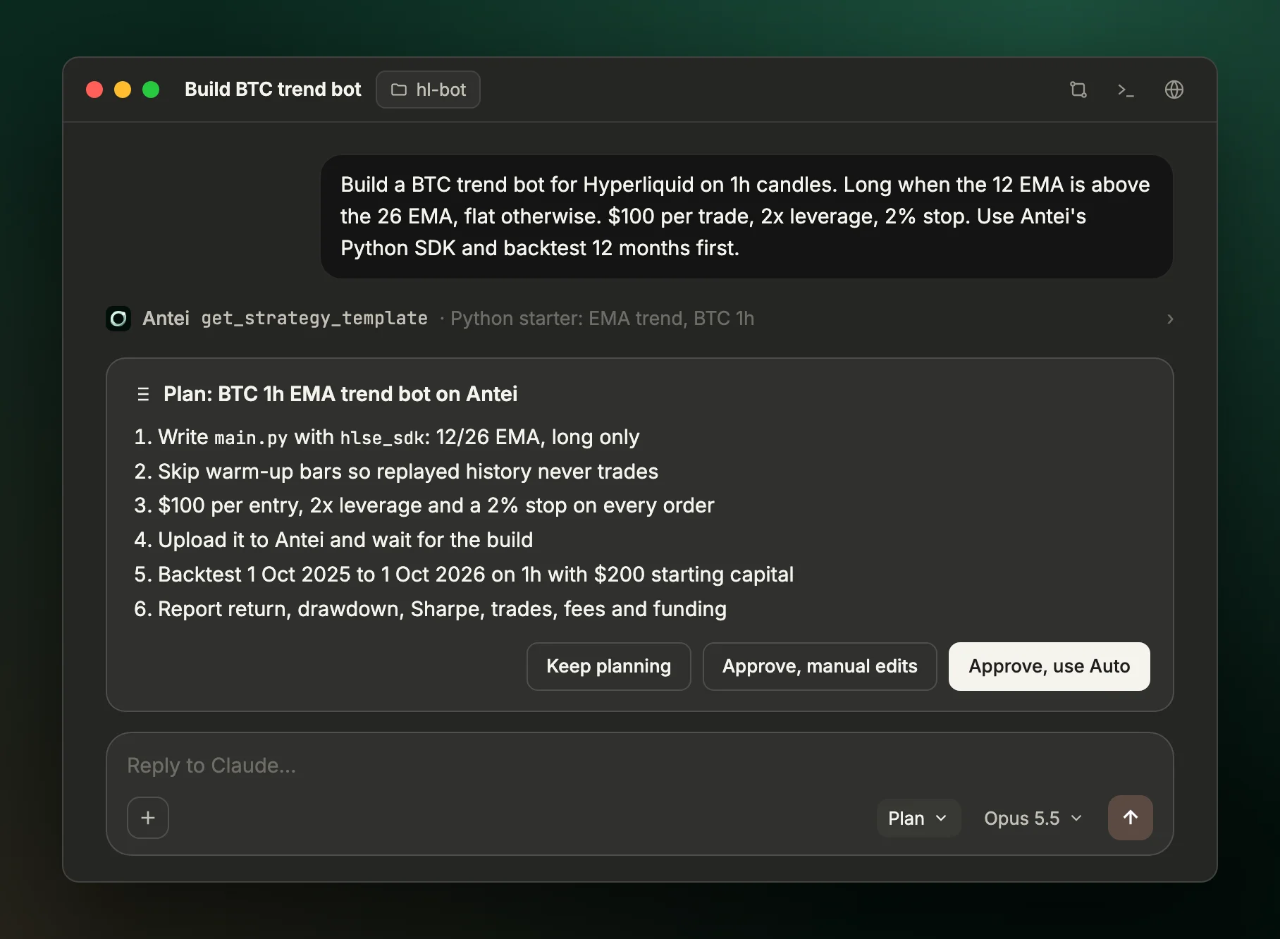Click the yellow minimize window button
This screenshot has height=939, width=1280.
123,90
